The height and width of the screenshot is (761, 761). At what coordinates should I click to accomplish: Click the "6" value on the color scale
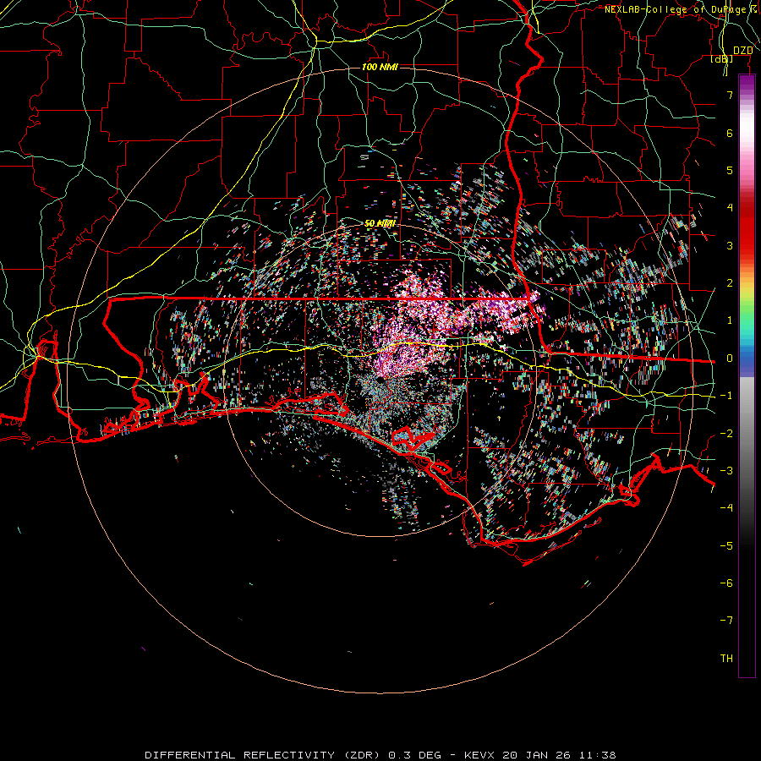click(730, 133)
